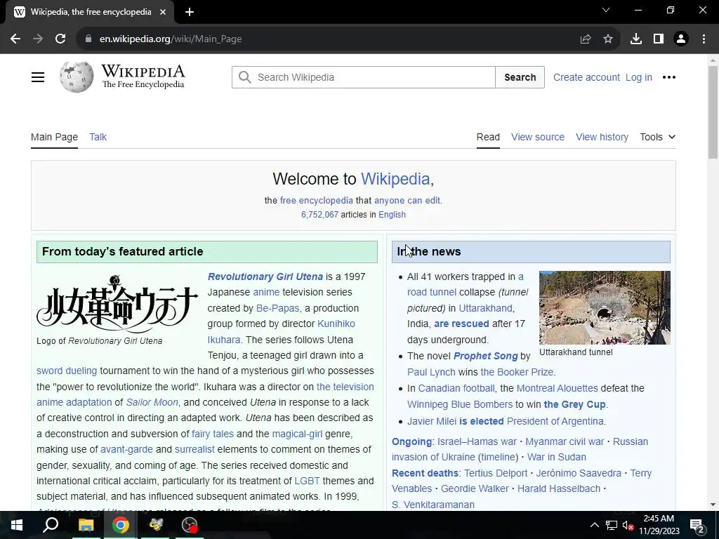Select the Main Page tab

tap(54, 137)
